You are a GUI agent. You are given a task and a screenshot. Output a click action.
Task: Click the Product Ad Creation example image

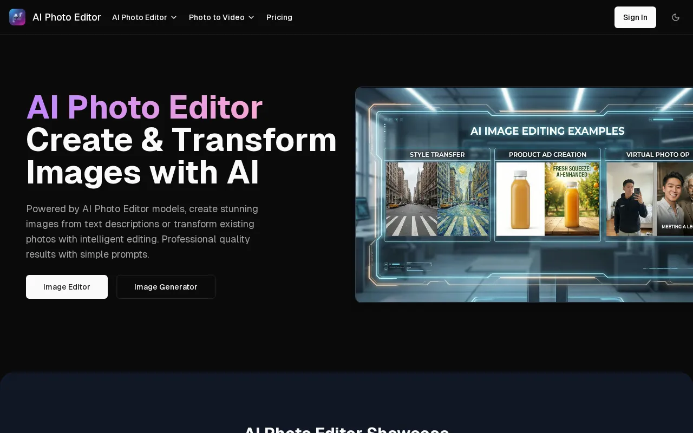pos(547,199)
